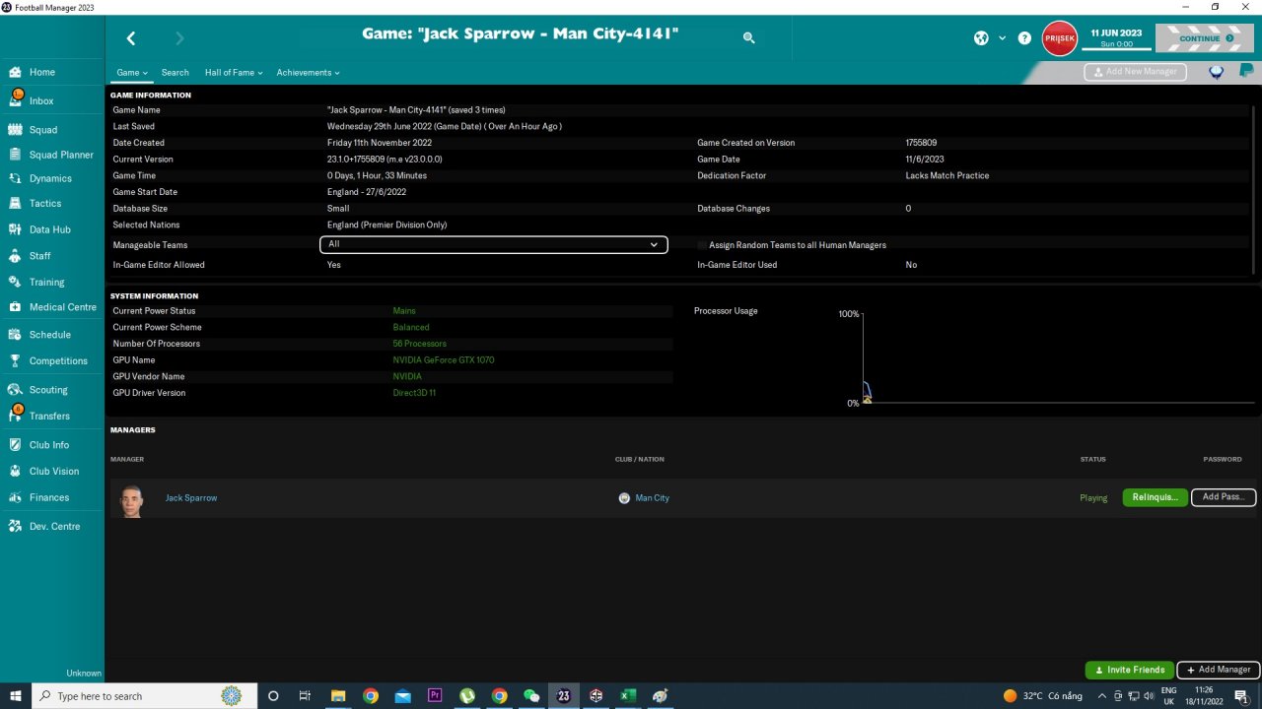Open the Game tab menu
1262x709 pixels.
click(131, 73)
